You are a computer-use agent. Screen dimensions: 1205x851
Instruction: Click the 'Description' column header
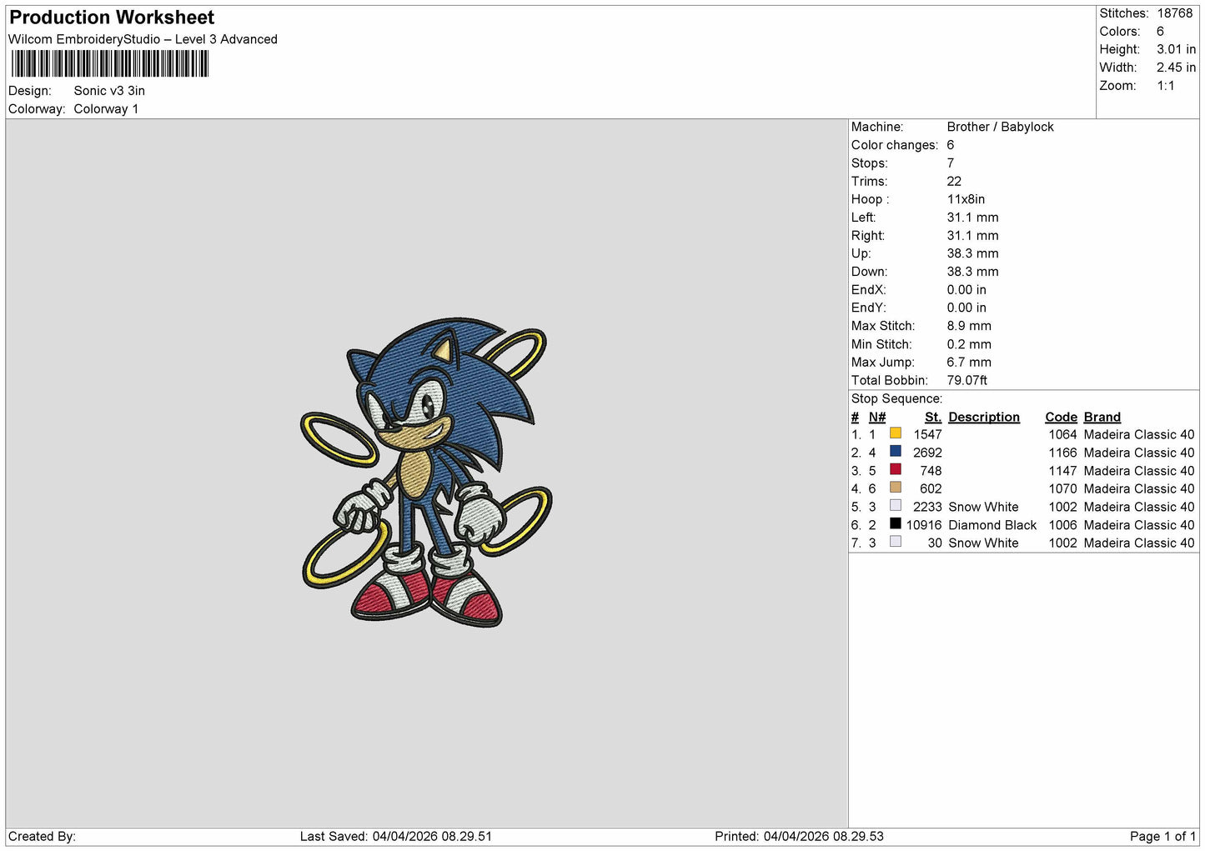(984, 417)
